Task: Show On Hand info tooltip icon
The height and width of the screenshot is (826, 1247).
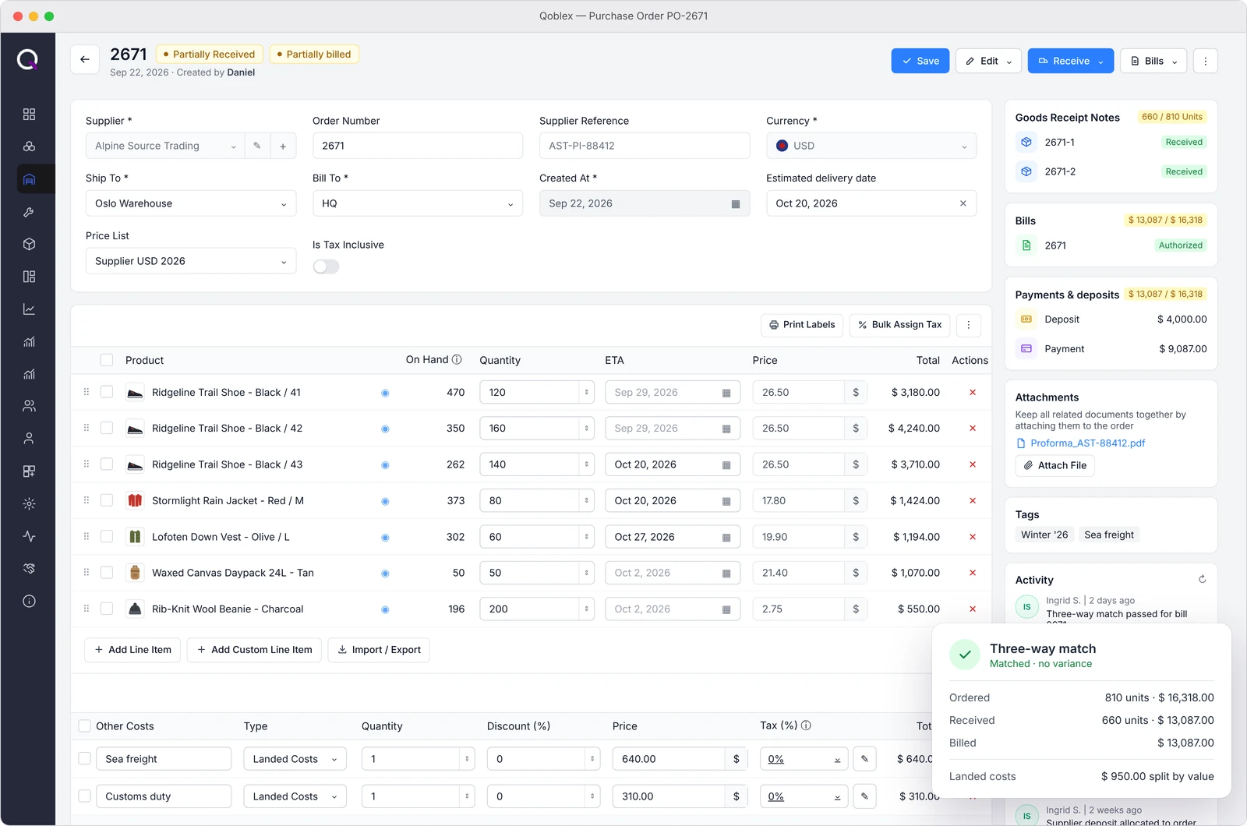Action: [x=457, y=359]
